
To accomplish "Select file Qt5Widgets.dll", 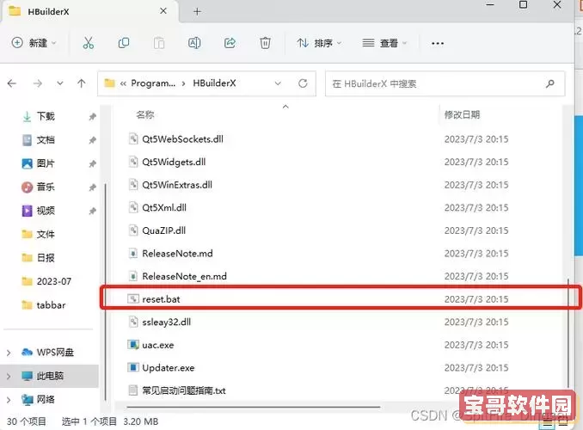I will (x=174, y=163).
